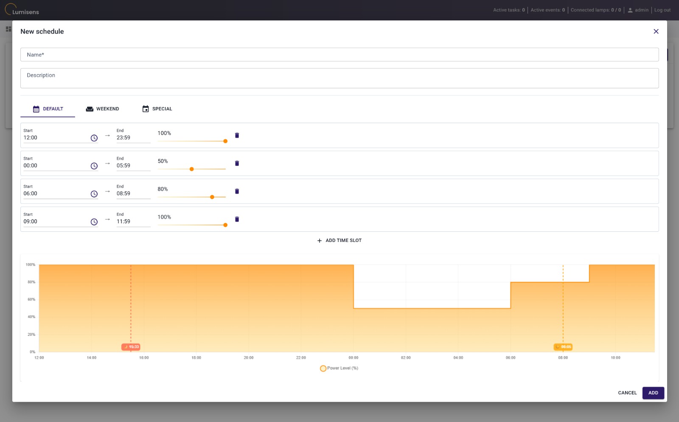Cancel the new schedule

tap(627, 393)
